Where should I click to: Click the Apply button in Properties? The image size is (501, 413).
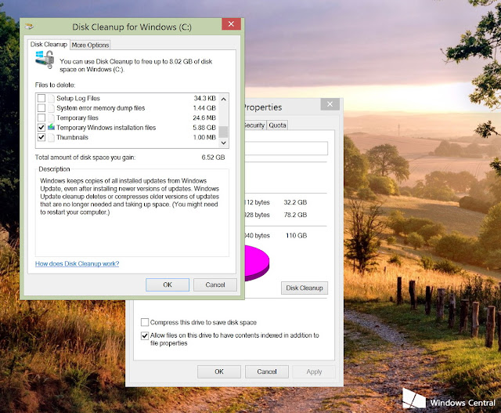click(314, 371)
